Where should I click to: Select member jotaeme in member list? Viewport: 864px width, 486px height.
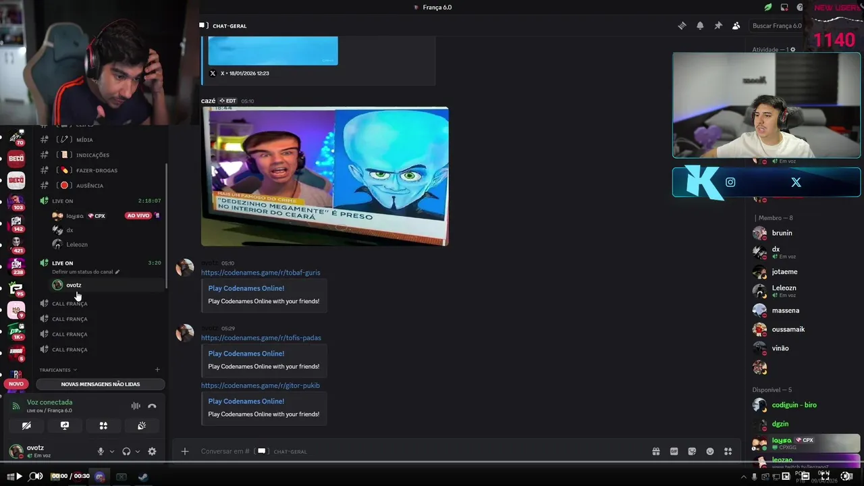tap(785, 272)
